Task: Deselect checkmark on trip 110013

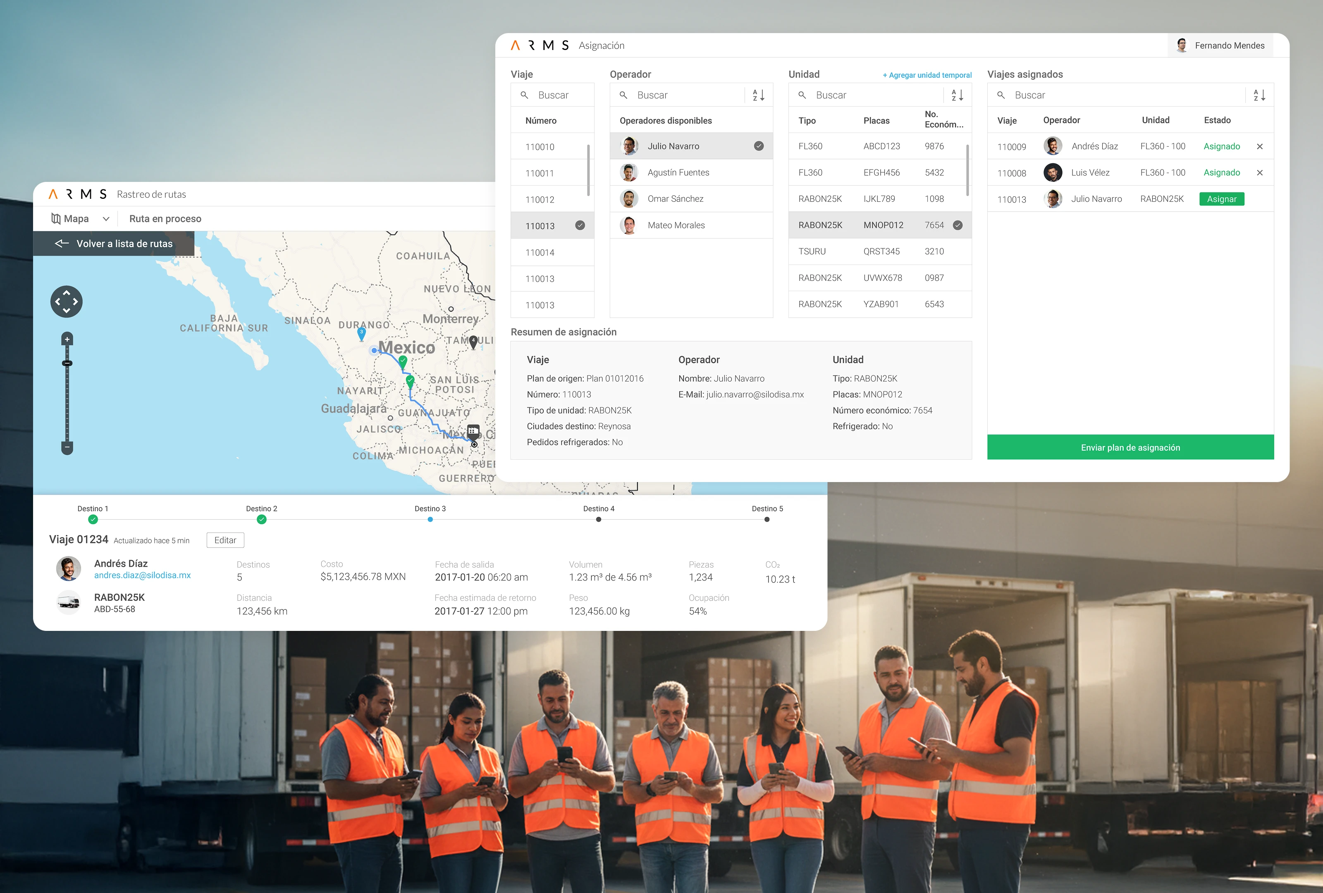Action: click(x=580, y=225)
